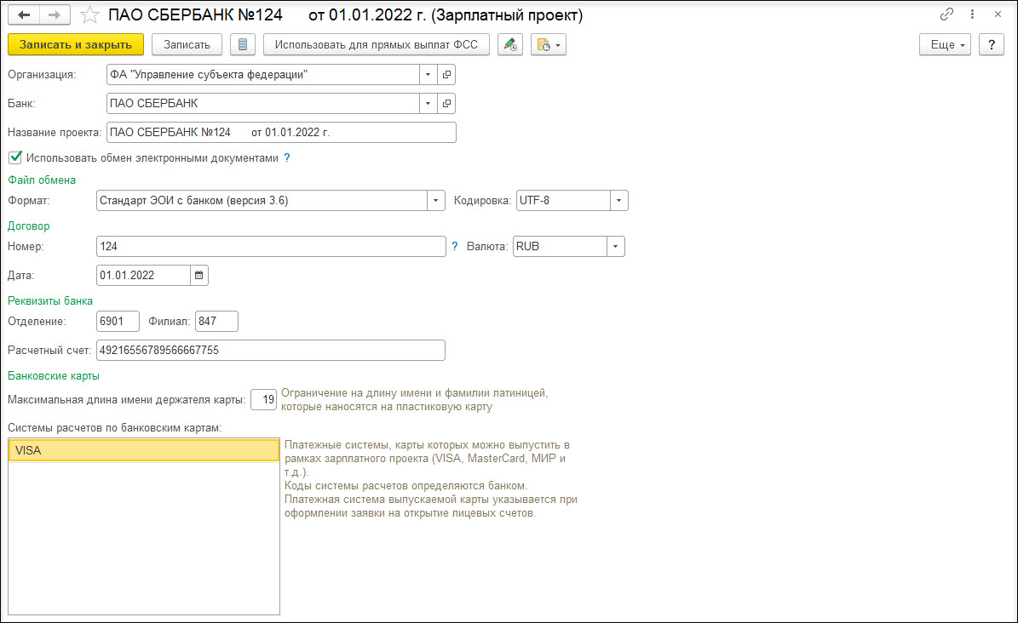Edit the contract Номер field
1018x623 pixels.
[271, 247]
